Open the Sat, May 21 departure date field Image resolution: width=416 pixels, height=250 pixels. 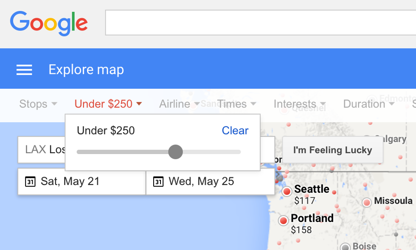[82, 182]
